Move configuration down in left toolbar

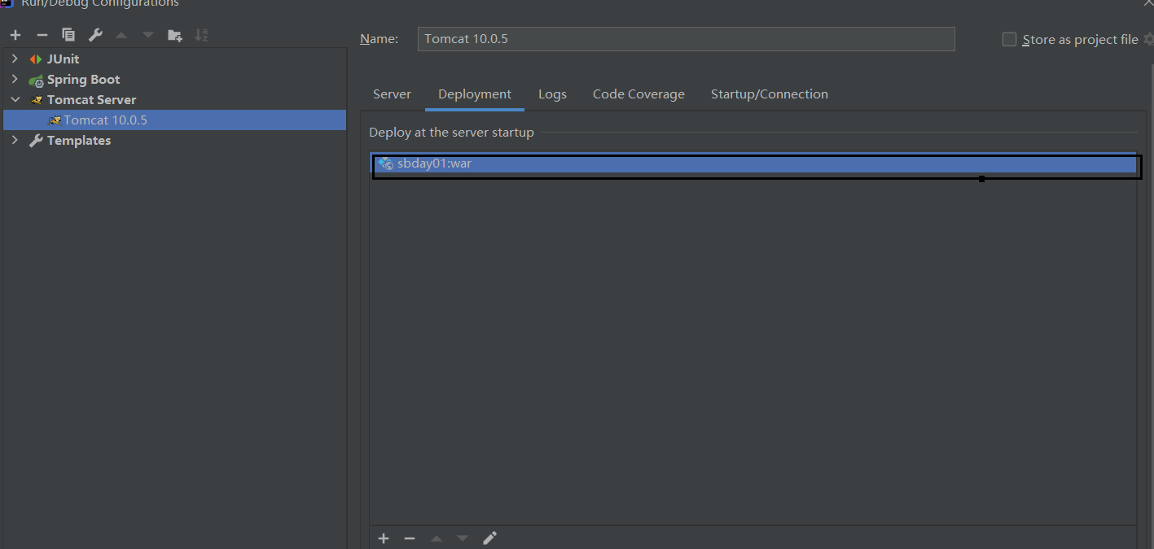[x=147, y=35]
